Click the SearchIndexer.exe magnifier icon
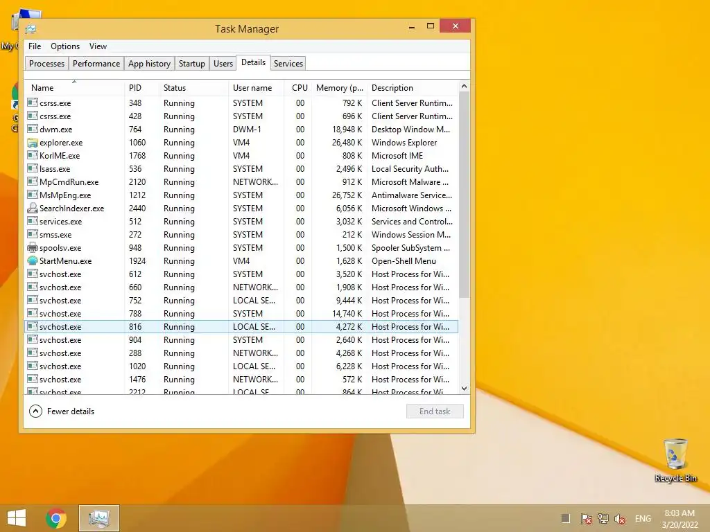710x532 pixels. tap(32, 208)
